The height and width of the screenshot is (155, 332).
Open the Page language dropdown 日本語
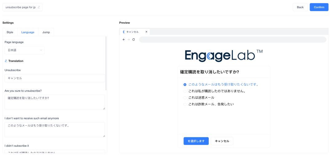pos(25,50)
